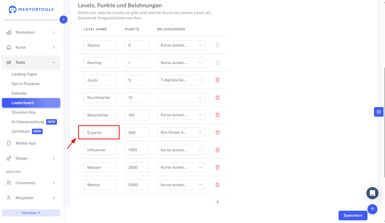The image size is (385, 223).
Task: Open the Mobile App page
Action: 26,143
